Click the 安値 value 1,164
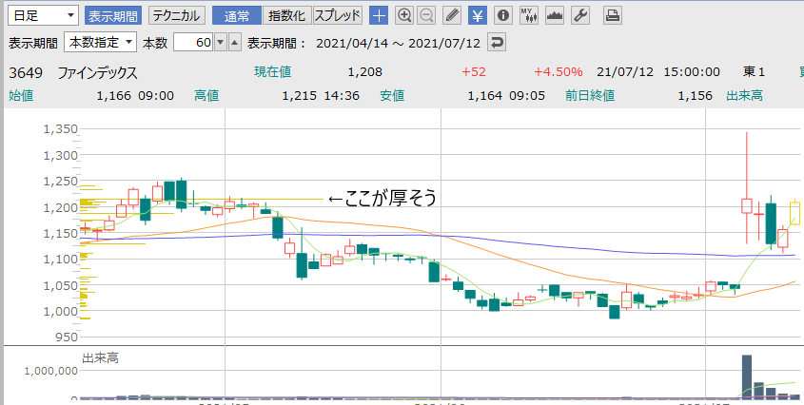The height and width of the screenshot is (405, 804). point(484,96)
